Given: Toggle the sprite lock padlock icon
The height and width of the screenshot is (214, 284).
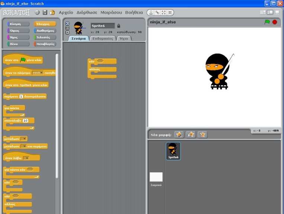Looking at the screenshot, I should [x=119, y=26].
